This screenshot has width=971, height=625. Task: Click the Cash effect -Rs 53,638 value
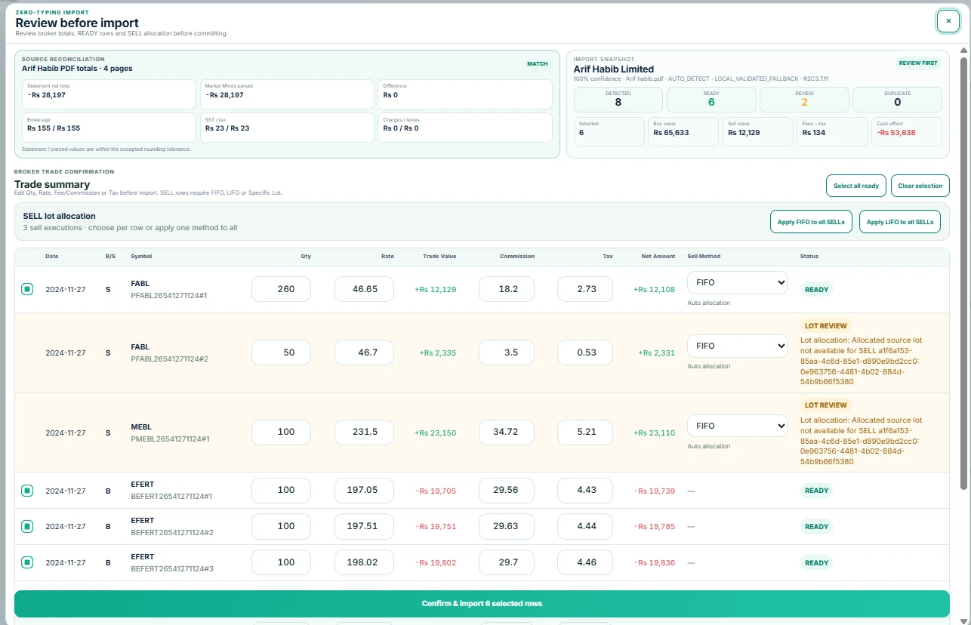[x=896, y=133]
